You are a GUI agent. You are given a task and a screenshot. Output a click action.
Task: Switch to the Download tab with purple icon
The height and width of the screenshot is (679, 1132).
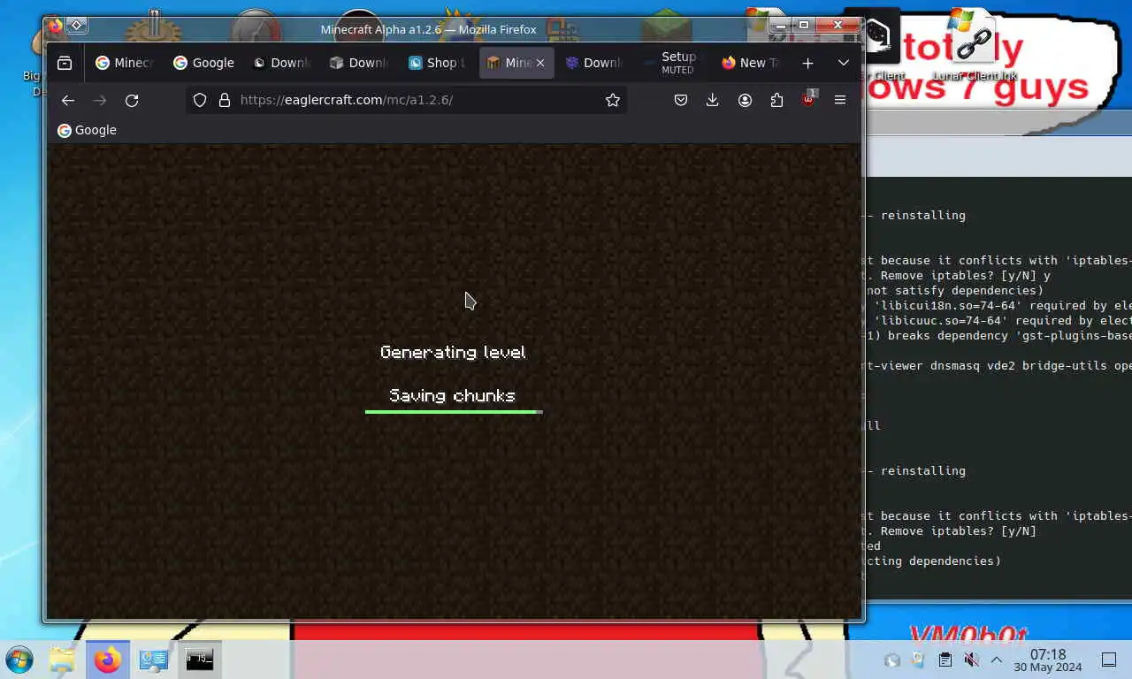tap(594, 63)
